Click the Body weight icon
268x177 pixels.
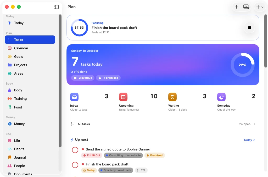(x=10, y=90)
